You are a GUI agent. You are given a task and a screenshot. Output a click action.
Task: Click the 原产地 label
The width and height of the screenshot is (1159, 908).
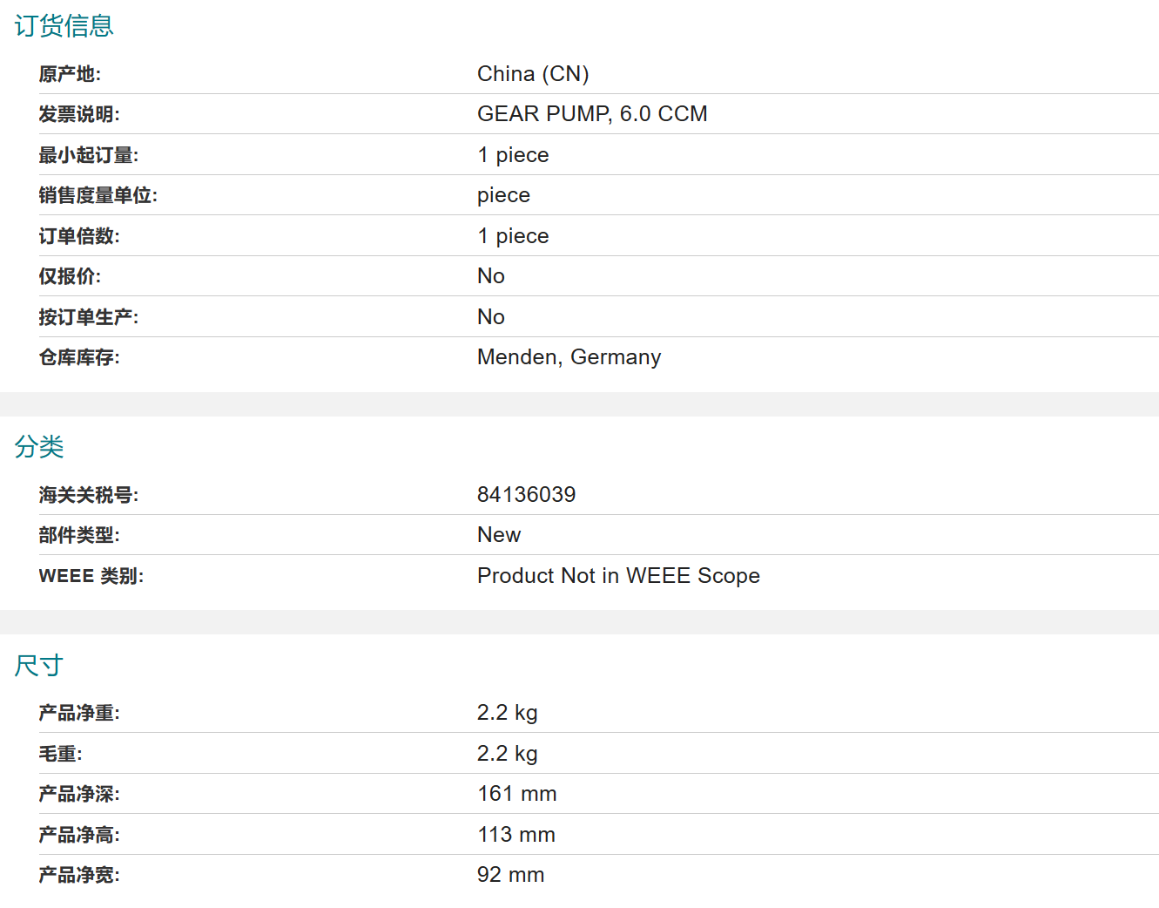coord(70,74)
